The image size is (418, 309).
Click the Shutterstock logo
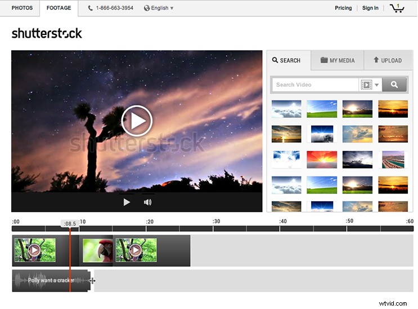(47, 33)
